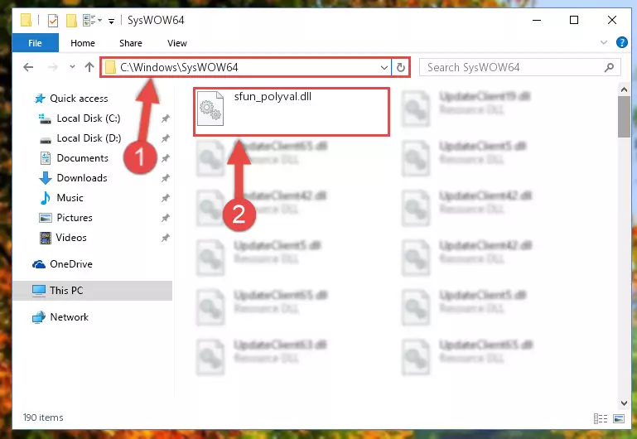Maximize the SysWOW64 window
The width and height of the screenshot is (637, 439).
coord(574,20)
